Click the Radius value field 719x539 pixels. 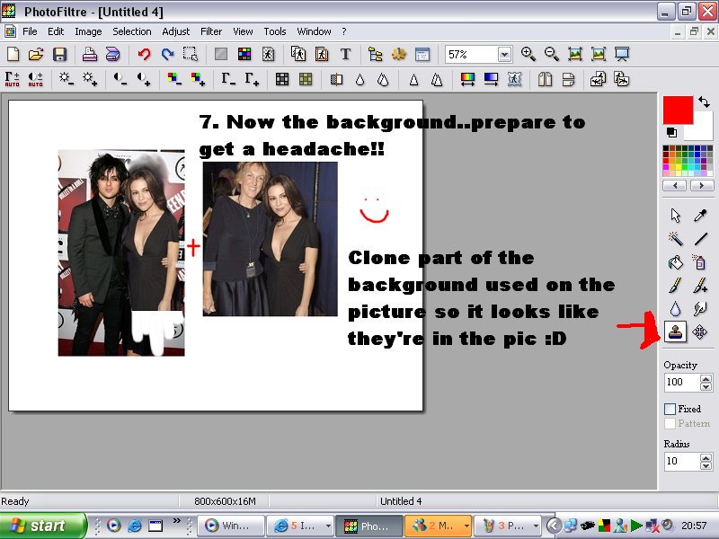click(x=682, y=461)
